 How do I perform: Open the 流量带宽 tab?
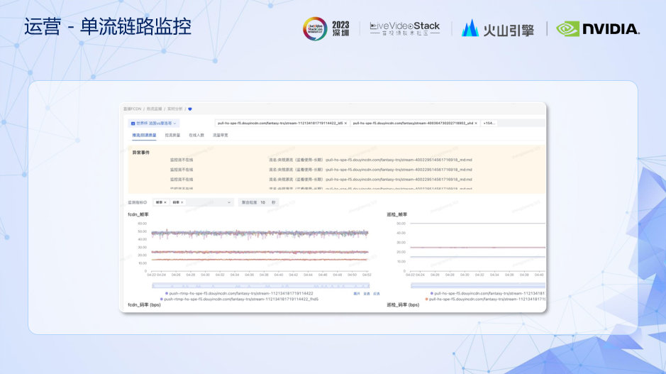click(221, 135)
